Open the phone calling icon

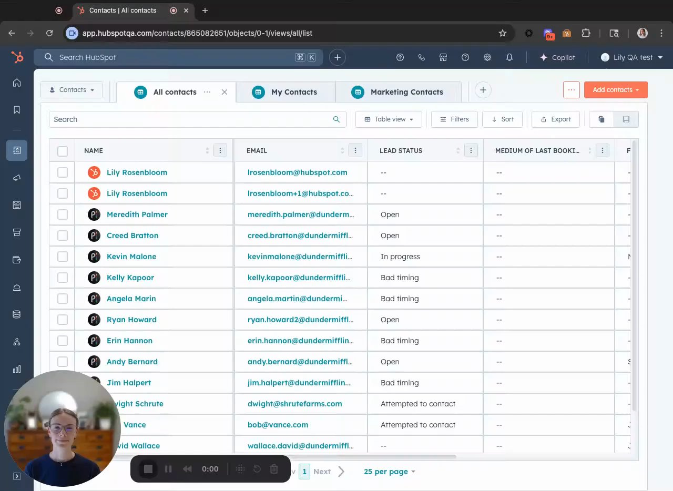coord(422,57)
